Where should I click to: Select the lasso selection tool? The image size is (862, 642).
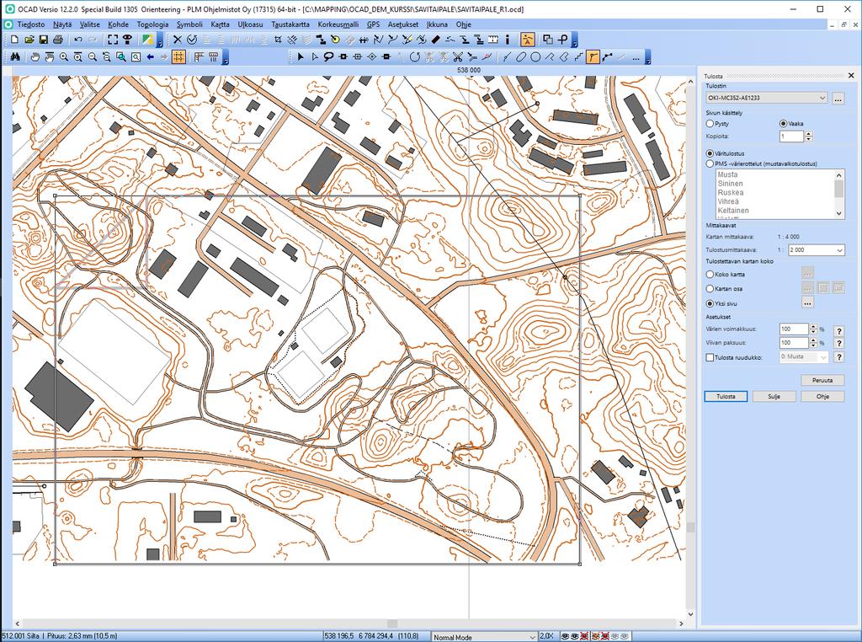click(329, 56)
